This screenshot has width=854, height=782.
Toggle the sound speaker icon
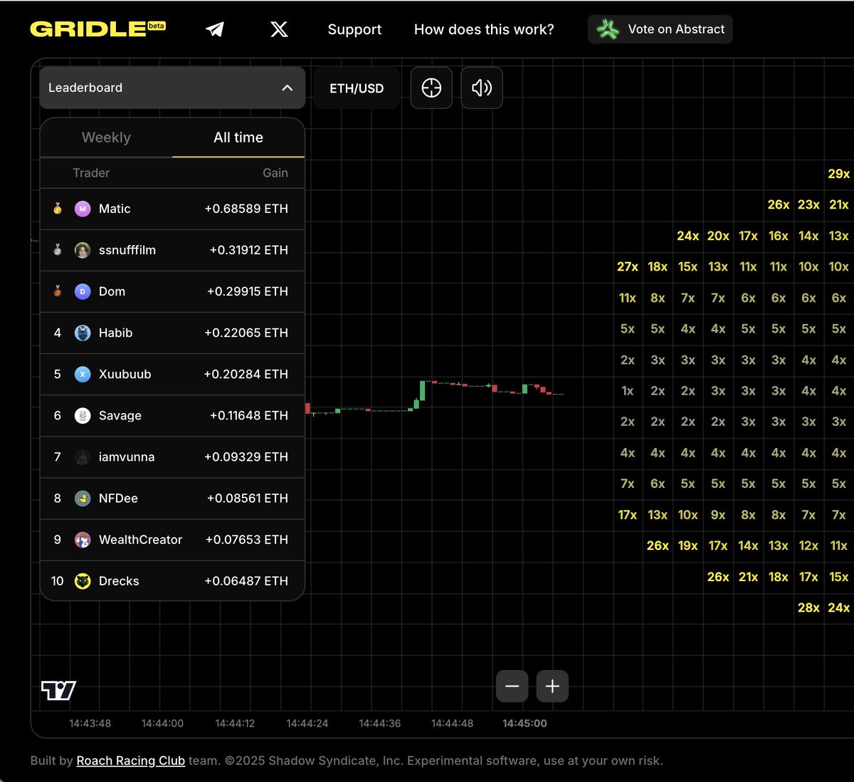[482, 88]
